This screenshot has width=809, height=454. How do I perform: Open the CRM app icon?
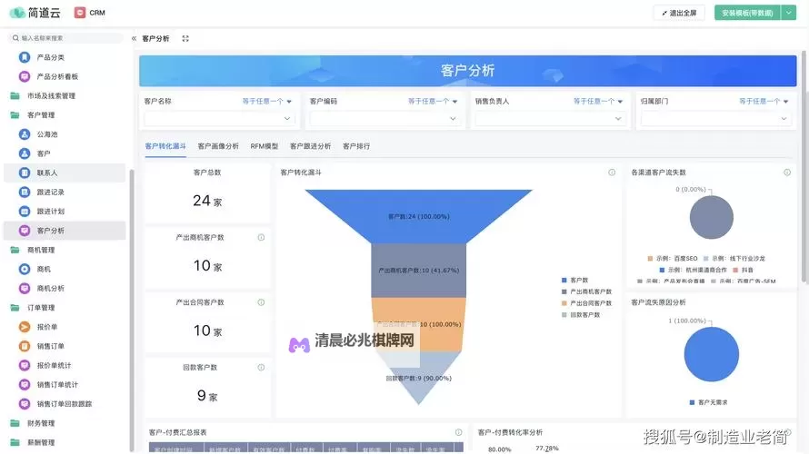tap(80, 13)
